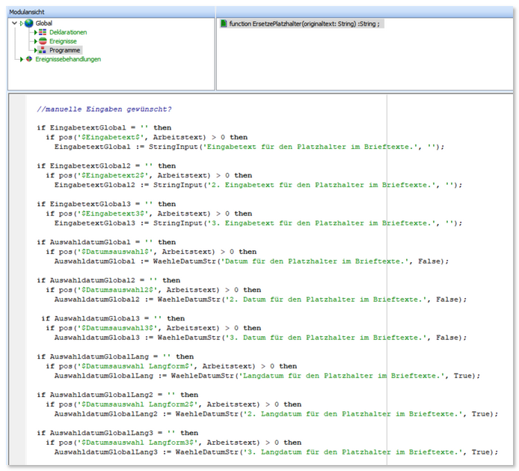
Task: Click '$Datumsauswahl2$' string in code
Action: point(118,290)
